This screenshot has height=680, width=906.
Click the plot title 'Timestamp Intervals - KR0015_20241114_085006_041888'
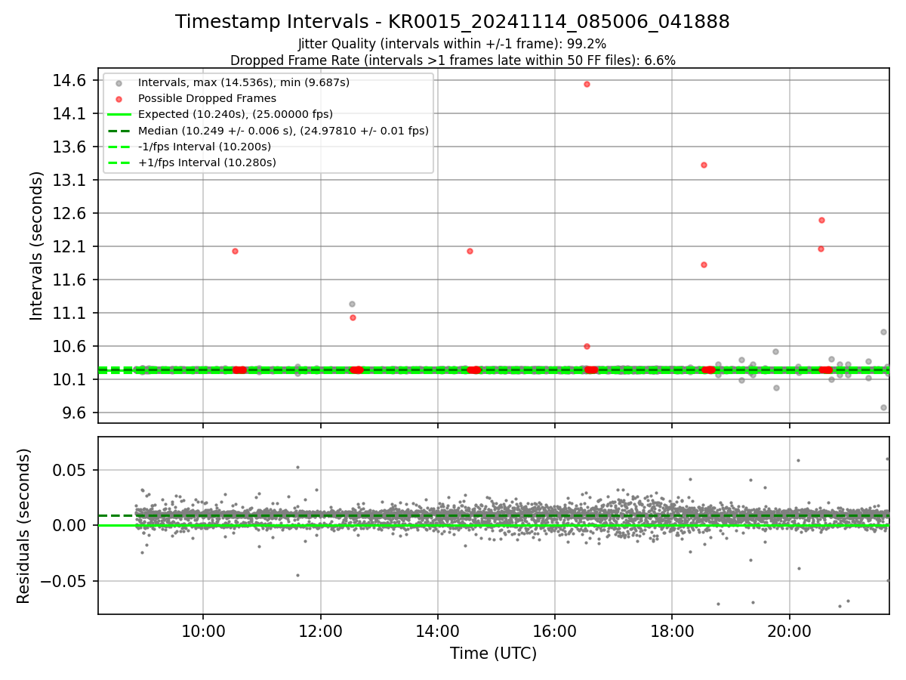[452, 22]
